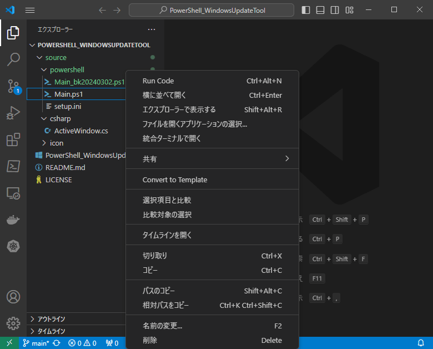Open Customize Layout icon
The width and height of the screenshot is (433, 349).
click(349, 10)
